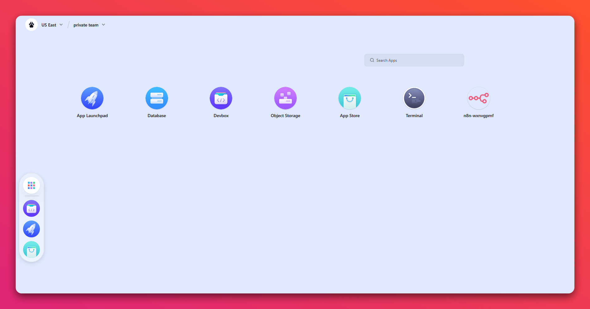Click the "Terminal" text label

tap(414, 116)
